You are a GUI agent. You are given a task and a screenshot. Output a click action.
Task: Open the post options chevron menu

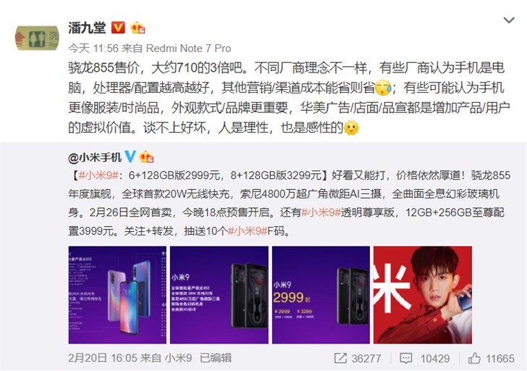click(509, 20)
